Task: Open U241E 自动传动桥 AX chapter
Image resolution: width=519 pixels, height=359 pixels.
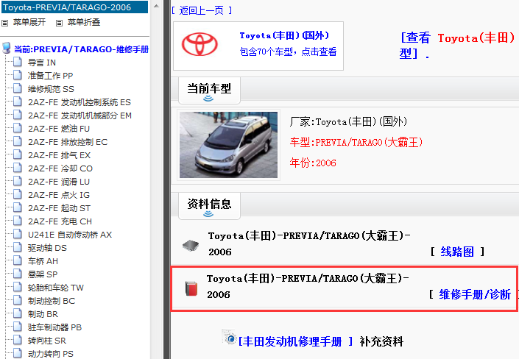Action: tap(70, 235)
